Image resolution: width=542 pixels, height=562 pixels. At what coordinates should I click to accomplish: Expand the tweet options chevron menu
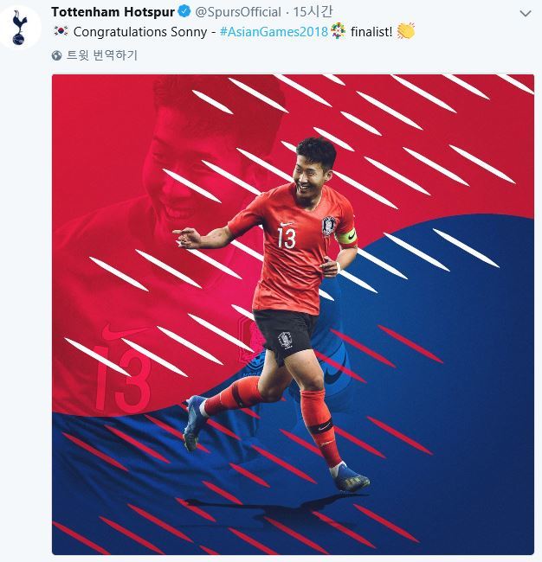(526, 14)
